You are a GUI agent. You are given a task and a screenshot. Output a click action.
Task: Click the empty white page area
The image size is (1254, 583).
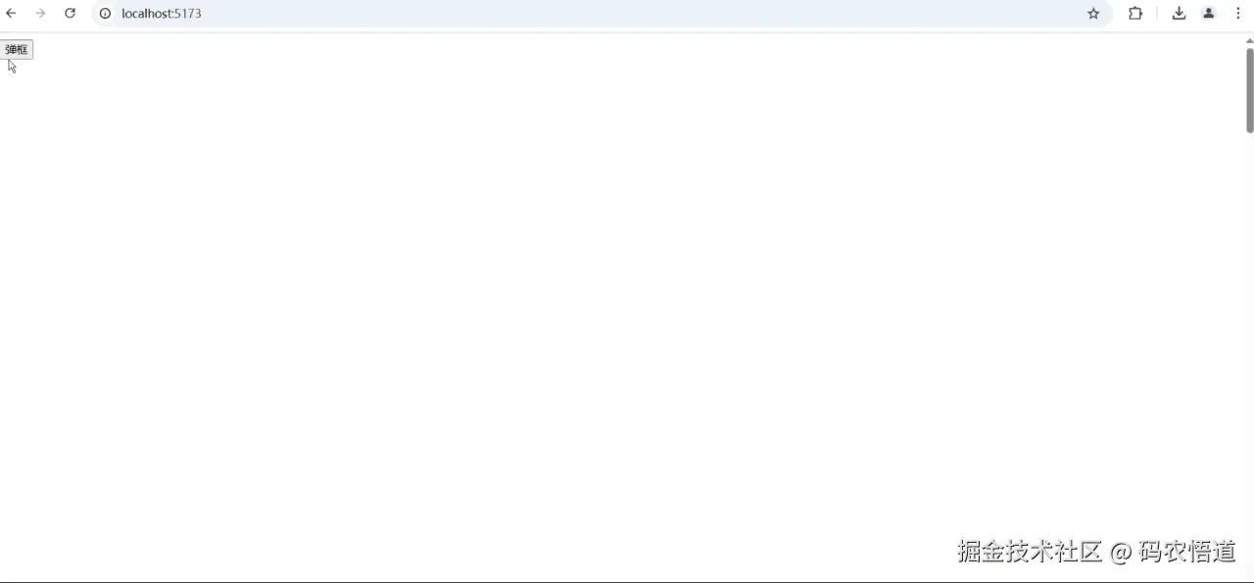(x=588, y=294)
